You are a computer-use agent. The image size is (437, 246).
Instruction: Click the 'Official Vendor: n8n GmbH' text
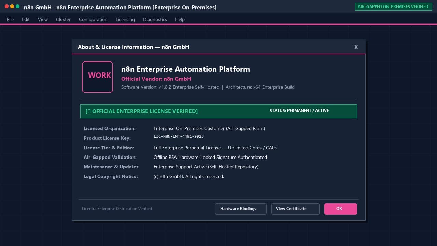156,79
